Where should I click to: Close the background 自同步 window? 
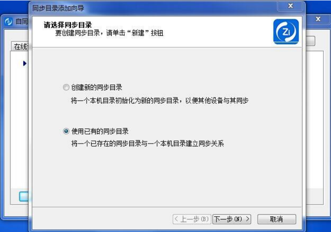[x=318, y=19]
